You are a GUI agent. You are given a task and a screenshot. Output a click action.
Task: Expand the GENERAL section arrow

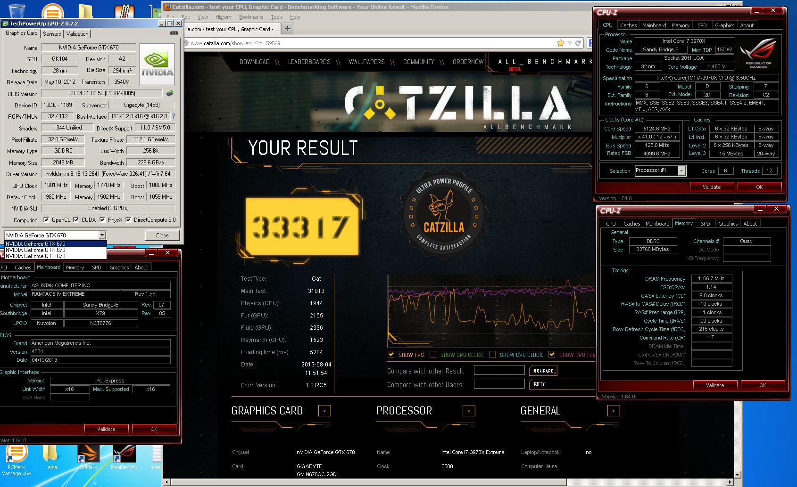point(614,411)
